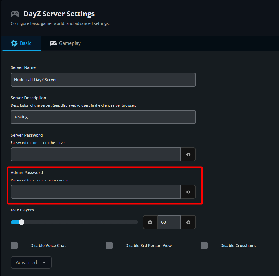279x276 pixels.
Task: Reveal the Admin Password with eye icon
Action: click(x=188, y=192)
